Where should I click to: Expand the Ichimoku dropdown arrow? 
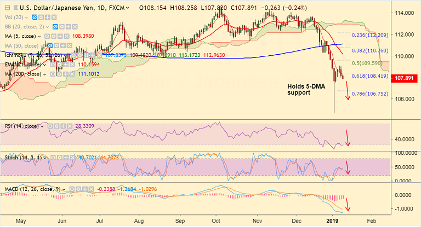[66, 55]
